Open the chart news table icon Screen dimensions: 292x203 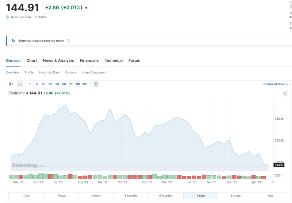[96, 84]
